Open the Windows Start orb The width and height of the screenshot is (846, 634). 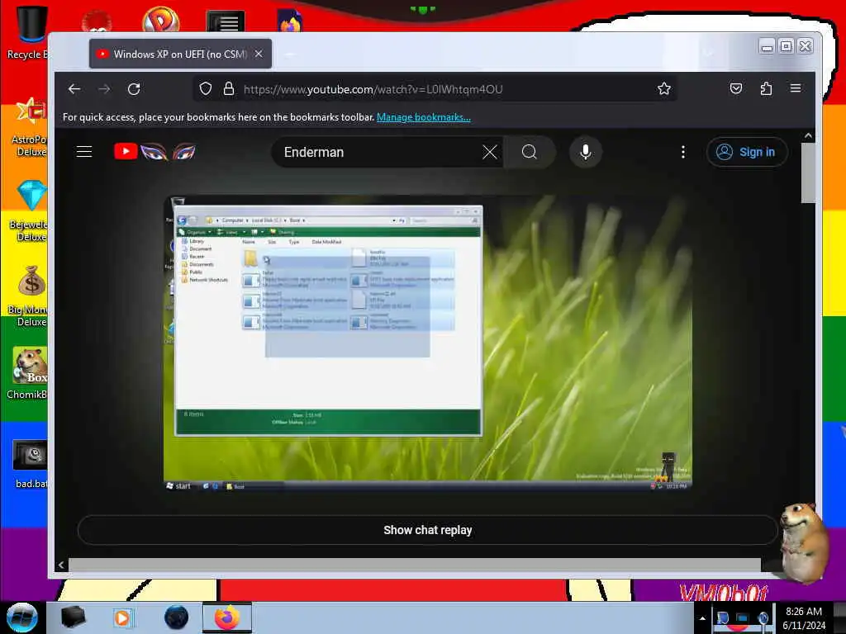tap(21, 617)
